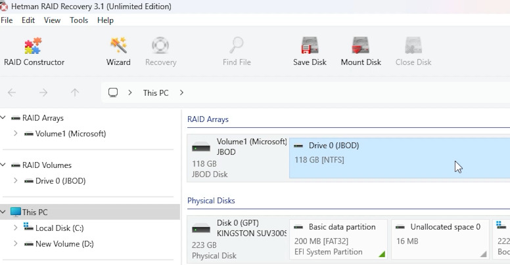Viewport: 510px width, 265px height.
Task: Click the forward navigation arrow
Action: [43, 93]
